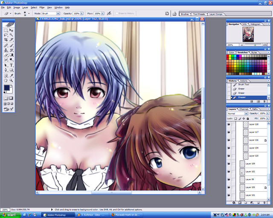Open the Layers panel flyout menu arrow
This screenshot has height=218, width=273.
tap(268, 109)
